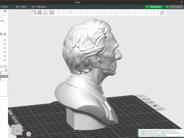This screenshot has height=138, width=184.
Task: Open the plate settings icon below the lock
Action: pyautogui.click(x=160, y=109)
